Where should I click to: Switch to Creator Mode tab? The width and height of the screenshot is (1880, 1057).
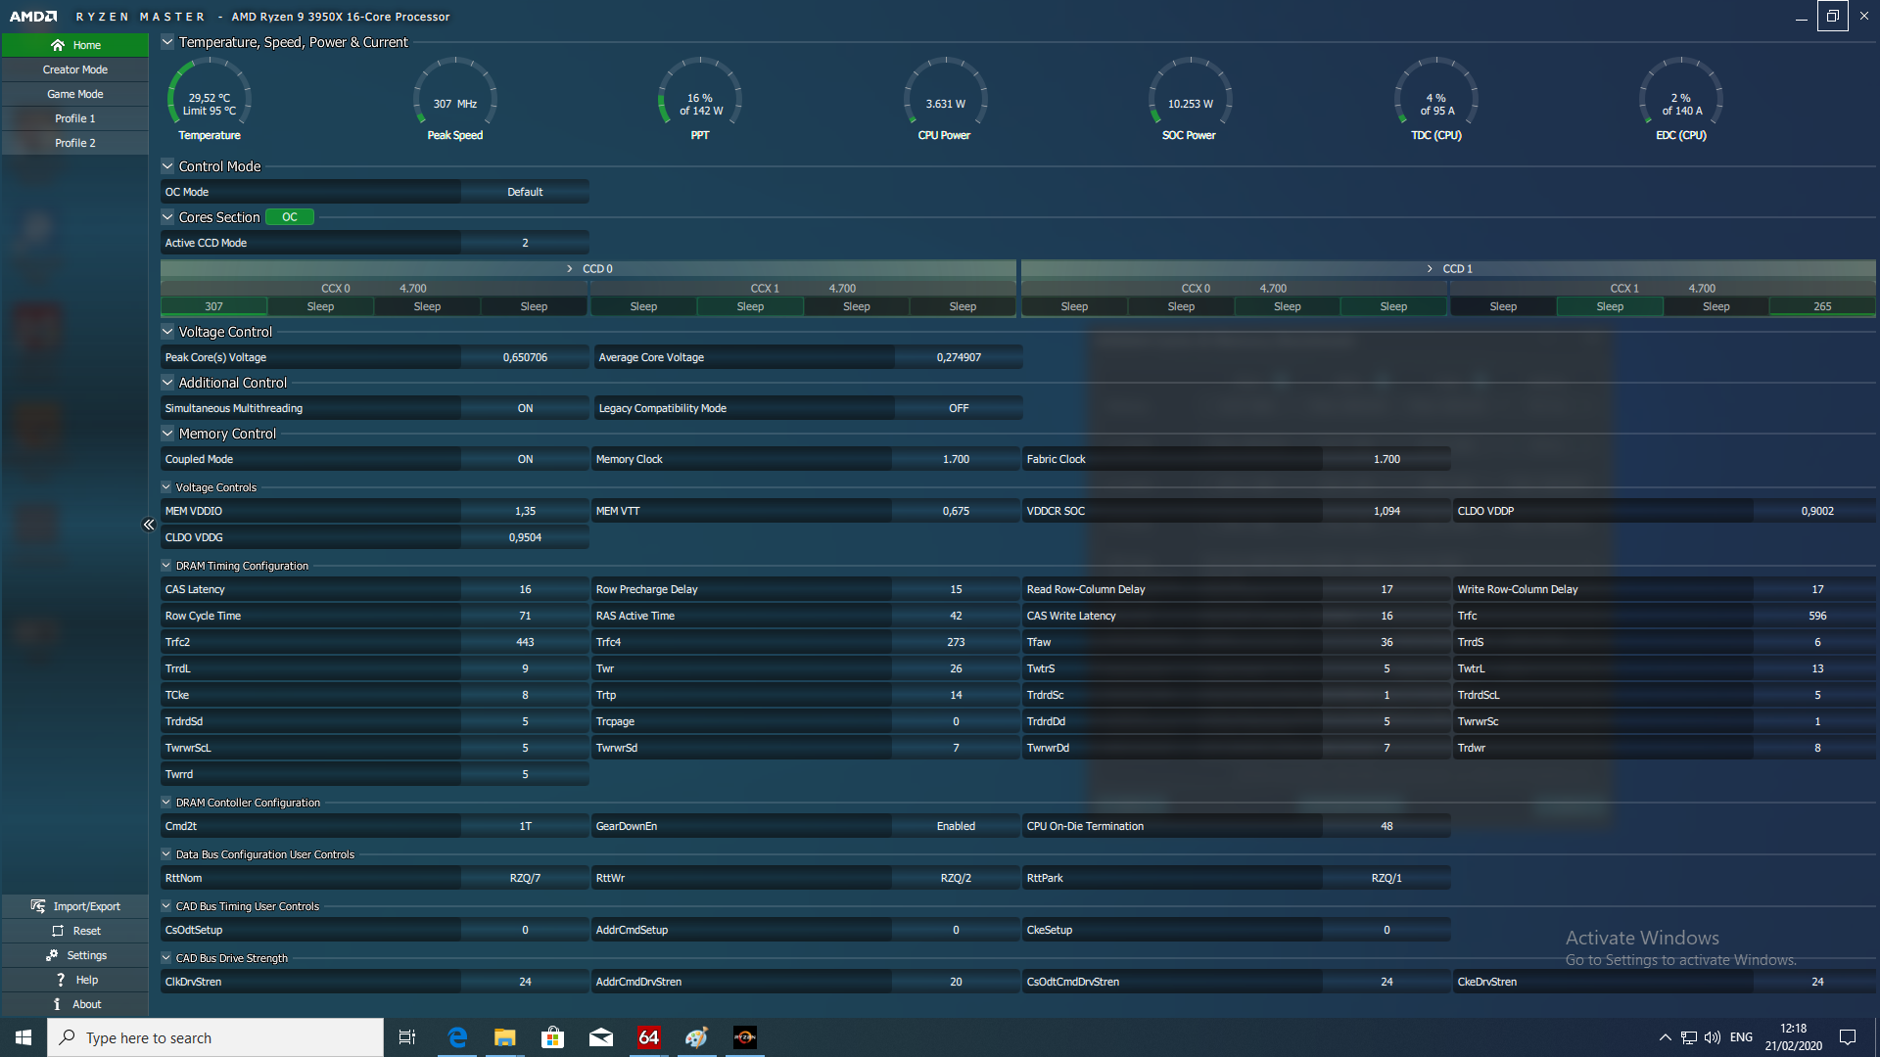tap(75, 69)
